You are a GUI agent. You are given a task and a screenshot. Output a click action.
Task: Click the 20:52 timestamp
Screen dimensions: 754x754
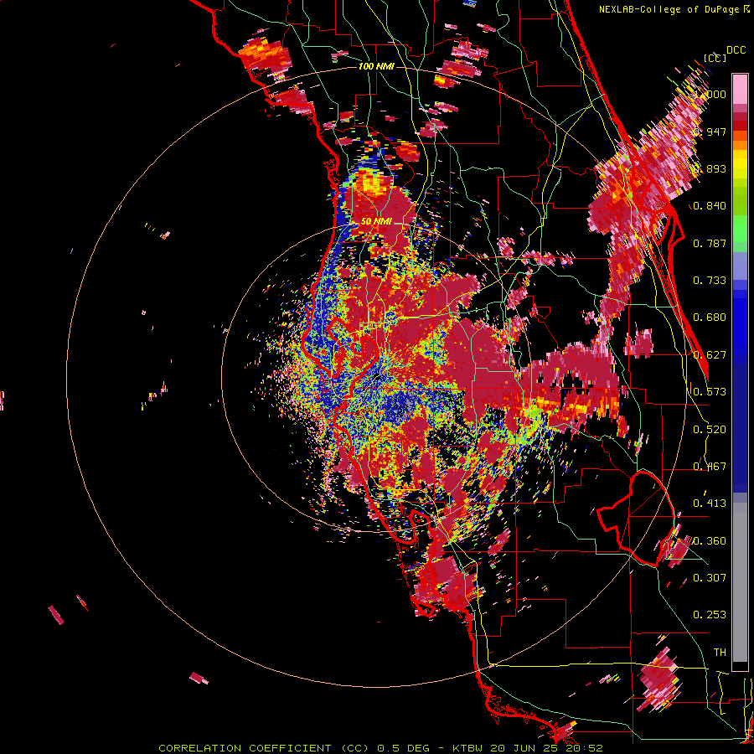click(584, 748)
